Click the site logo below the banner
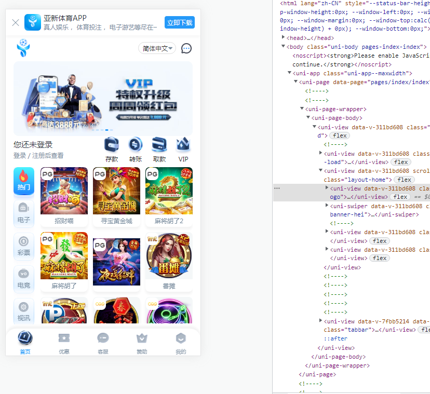 (23, 48)
